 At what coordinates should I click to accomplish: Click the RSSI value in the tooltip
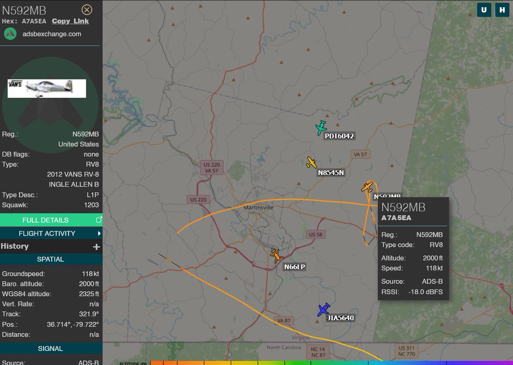pos(425,292)
